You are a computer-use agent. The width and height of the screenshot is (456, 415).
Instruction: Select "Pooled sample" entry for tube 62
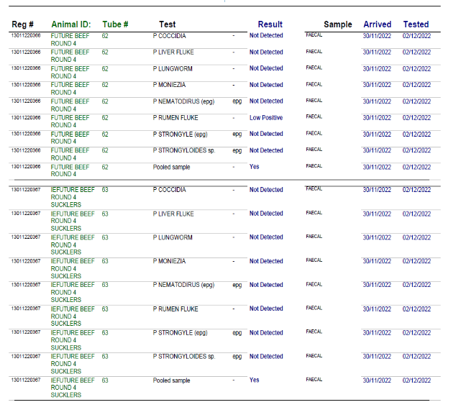(x=171, y=167)
